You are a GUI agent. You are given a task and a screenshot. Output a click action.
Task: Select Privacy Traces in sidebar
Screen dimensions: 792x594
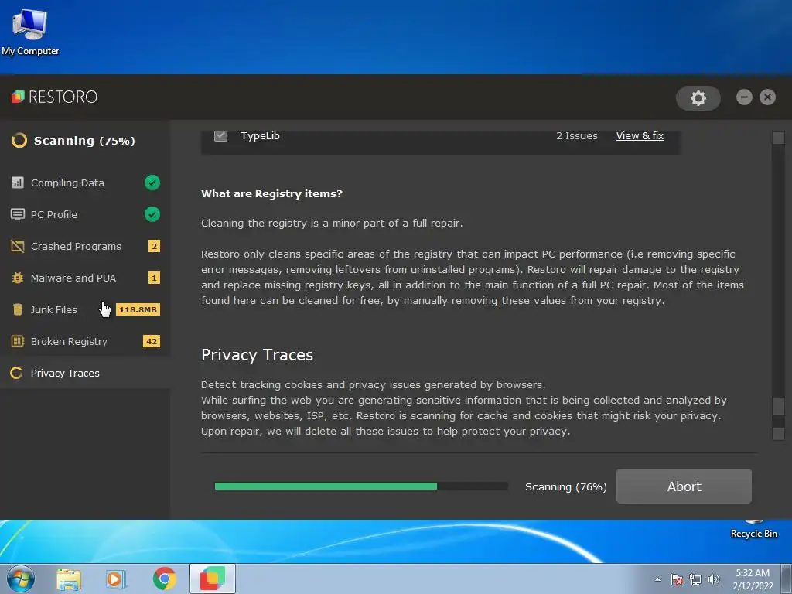tap(85, 373)
